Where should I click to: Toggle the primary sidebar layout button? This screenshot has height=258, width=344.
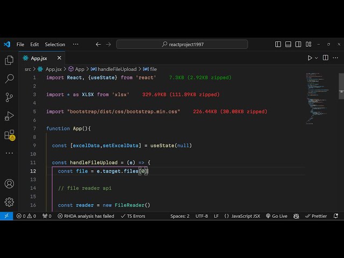(278, 45)
